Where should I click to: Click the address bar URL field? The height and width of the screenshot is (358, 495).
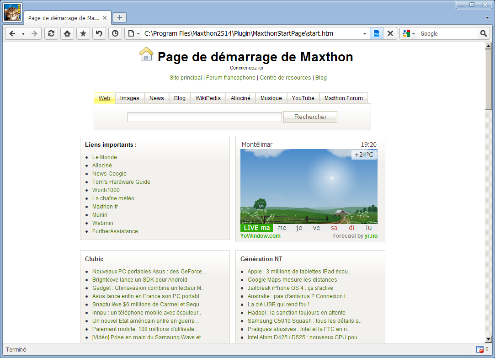point(252,33)
